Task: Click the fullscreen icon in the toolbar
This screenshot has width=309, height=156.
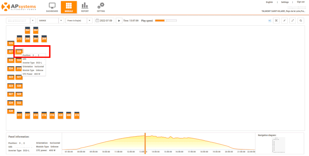Action: pyautogui.click(x=276, y=21)
